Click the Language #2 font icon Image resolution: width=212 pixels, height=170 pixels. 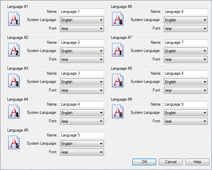click(13, 50)
